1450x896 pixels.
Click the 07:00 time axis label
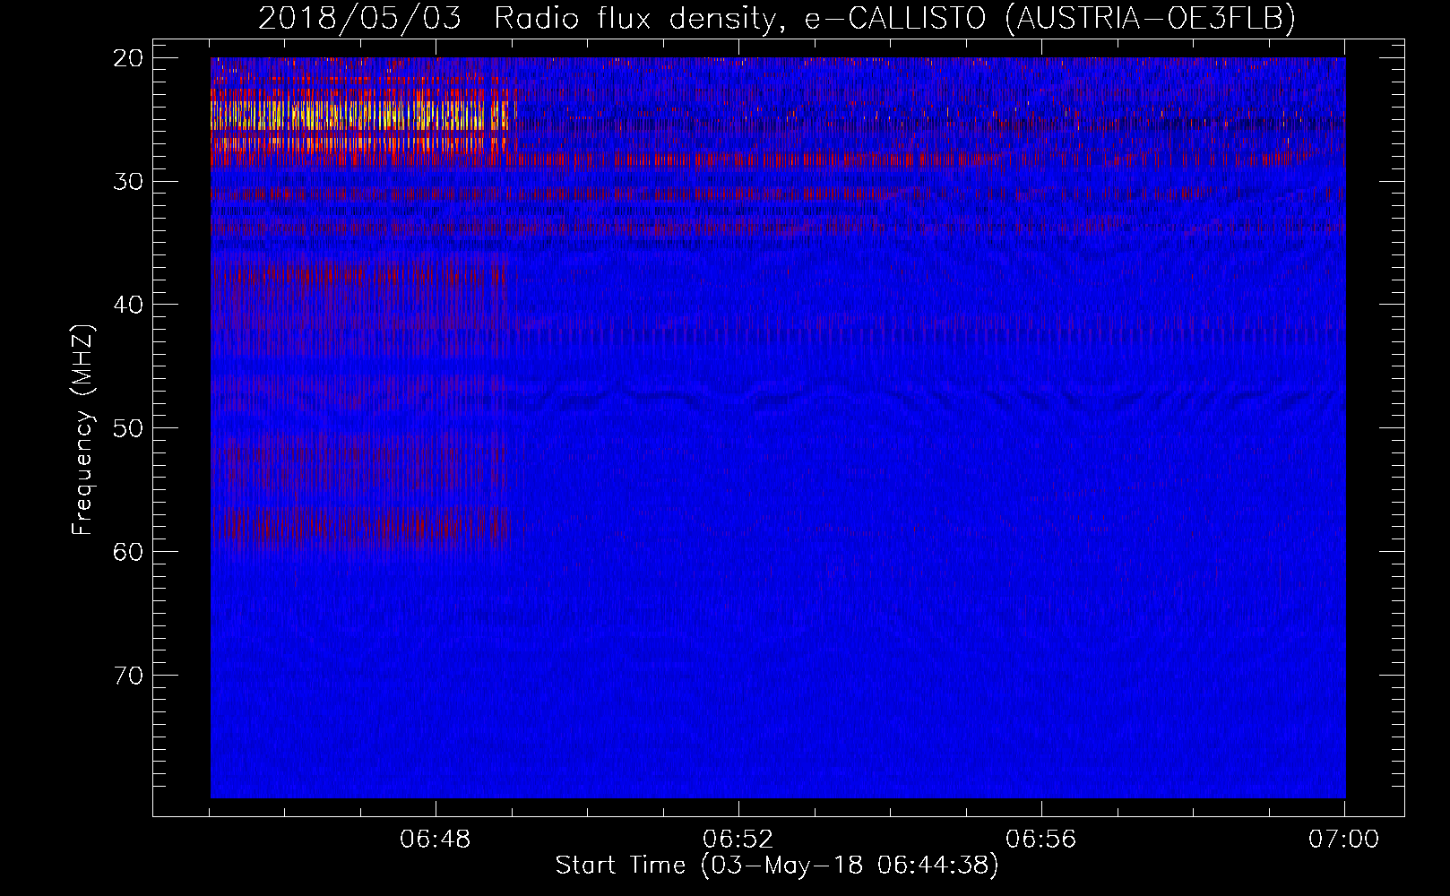click(x=1344, y=840)
